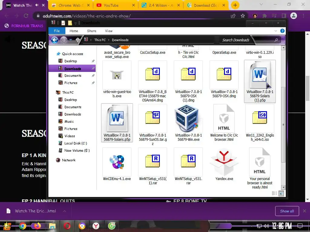Select the Yandex.exe installer icon
The image size is (310, 232).
[224, 162]
